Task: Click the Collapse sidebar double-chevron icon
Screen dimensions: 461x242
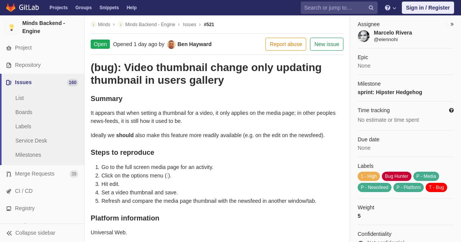Action: point(9,233)
